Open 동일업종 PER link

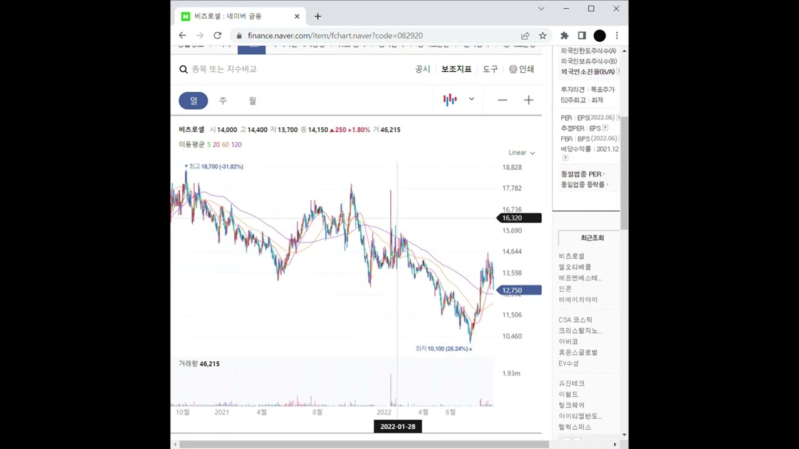click(x=581, y=175)
